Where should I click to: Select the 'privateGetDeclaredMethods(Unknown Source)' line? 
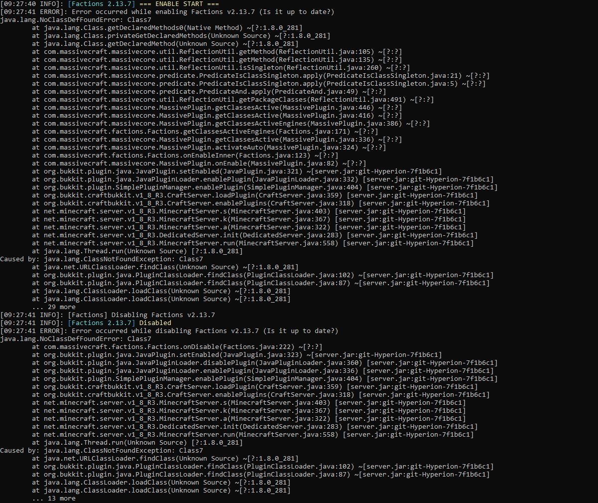pyautogui.click(x=181, y=35)
